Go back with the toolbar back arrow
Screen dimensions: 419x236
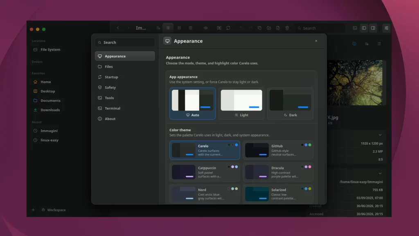click(x=118, y=28)
